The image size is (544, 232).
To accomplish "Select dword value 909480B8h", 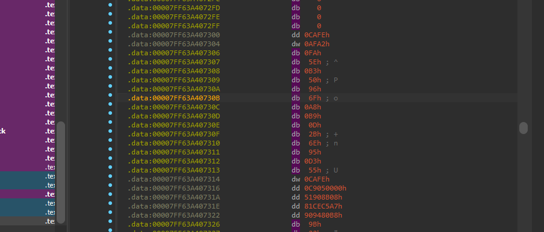I will 324,215.
